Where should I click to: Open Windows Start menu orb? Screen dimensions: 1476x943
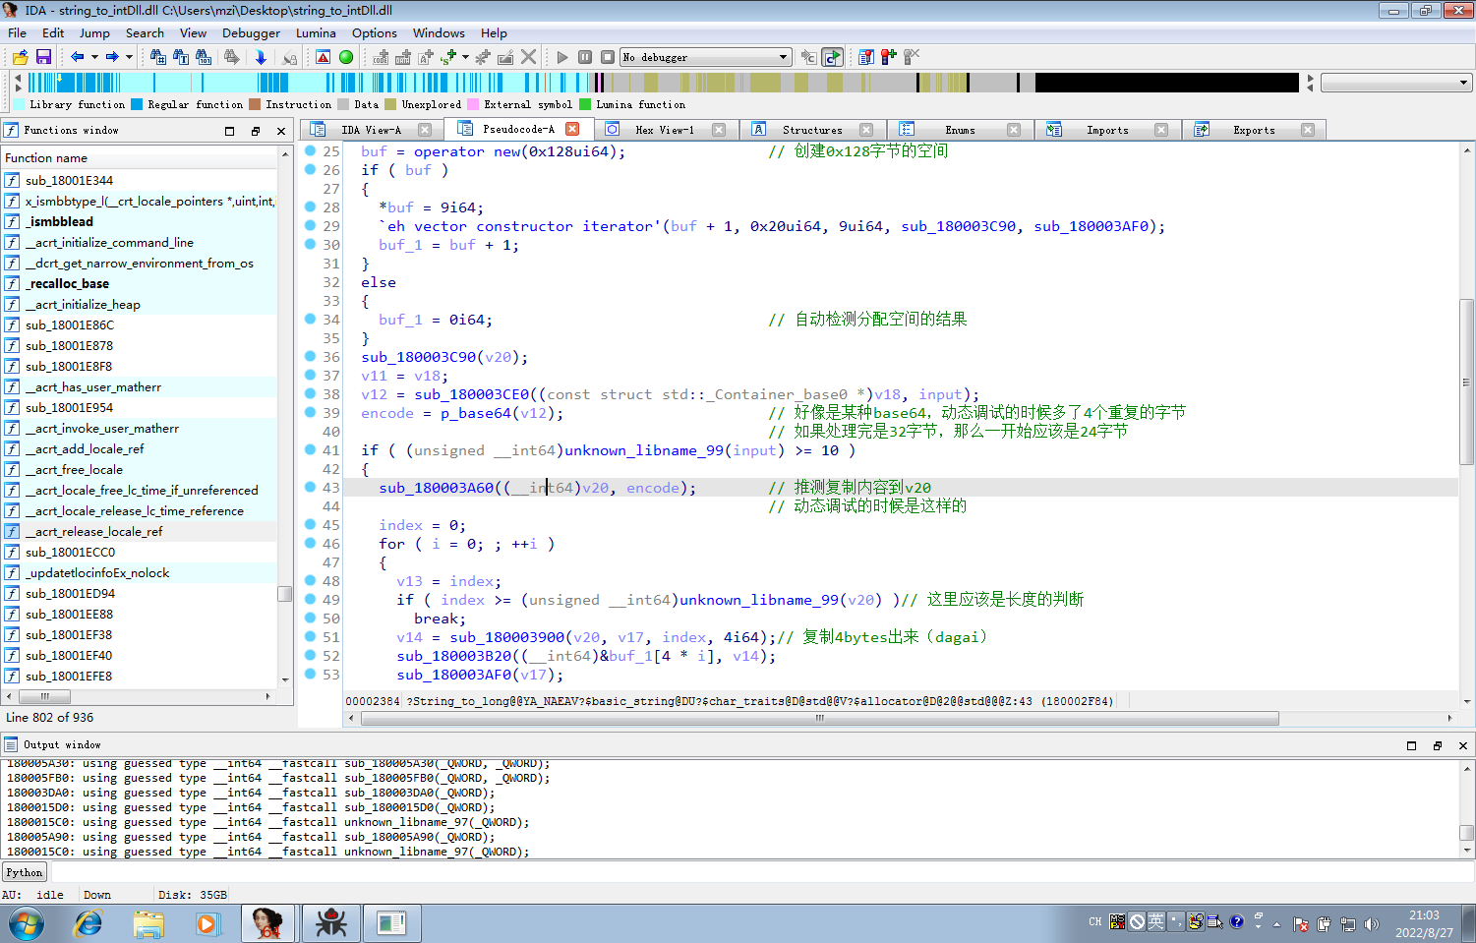click(27, 923)
